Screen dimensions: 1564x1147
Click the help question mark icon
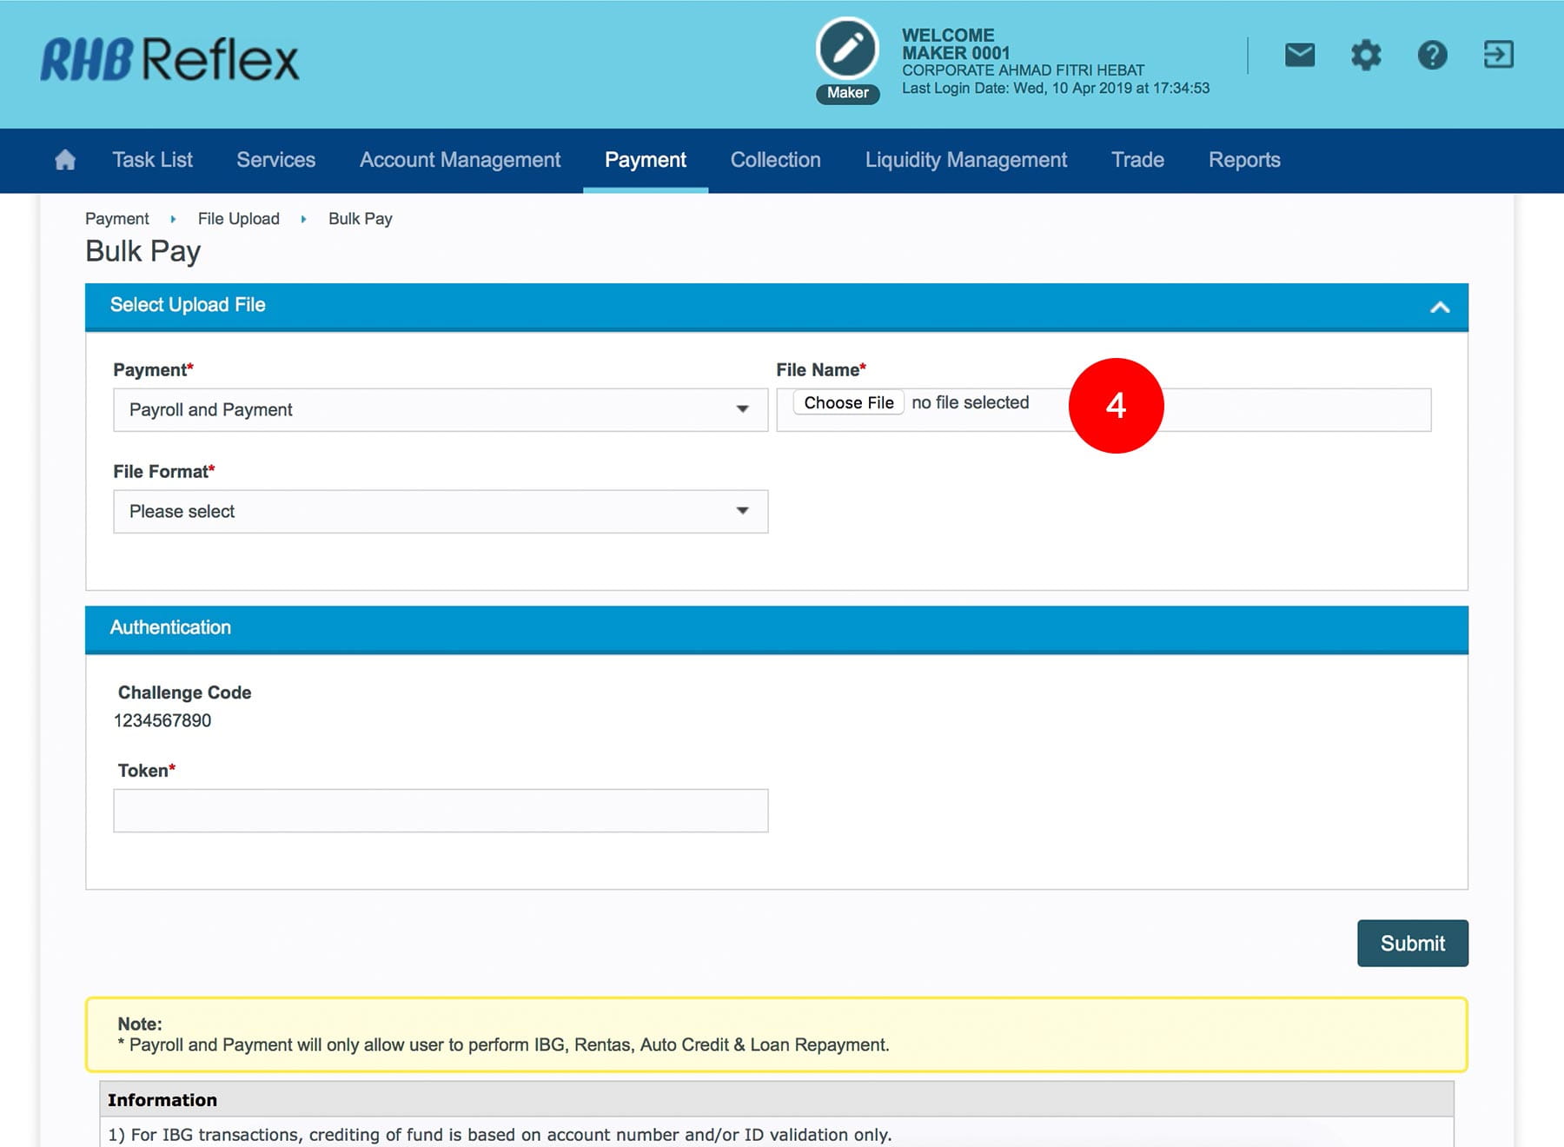[x=1432, y=56]
